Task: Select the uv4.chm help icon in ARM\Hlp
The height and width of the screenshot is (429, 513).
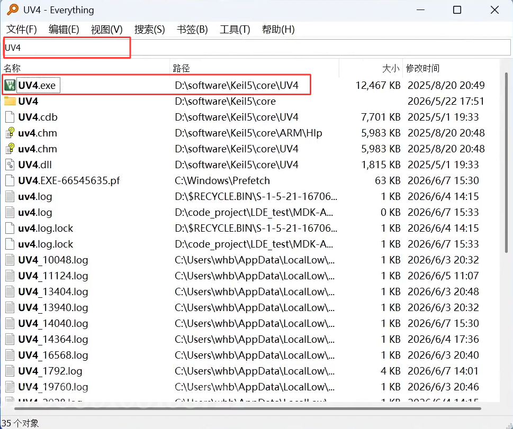Action: (10, 133)
